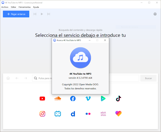The height and width of the screenshot is (132, 161).
Task: Click the 4K YouTube to MP3 bold name
Action: point(80,74)
